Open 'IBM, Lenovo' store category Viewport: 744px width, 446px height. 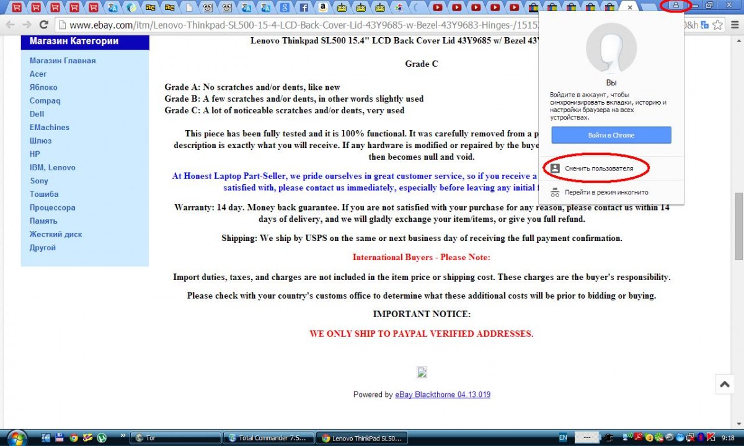(x=52, y=167)
